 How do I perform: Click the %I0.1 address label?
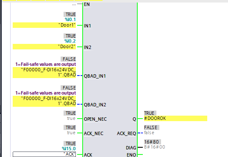click(70, 19)
